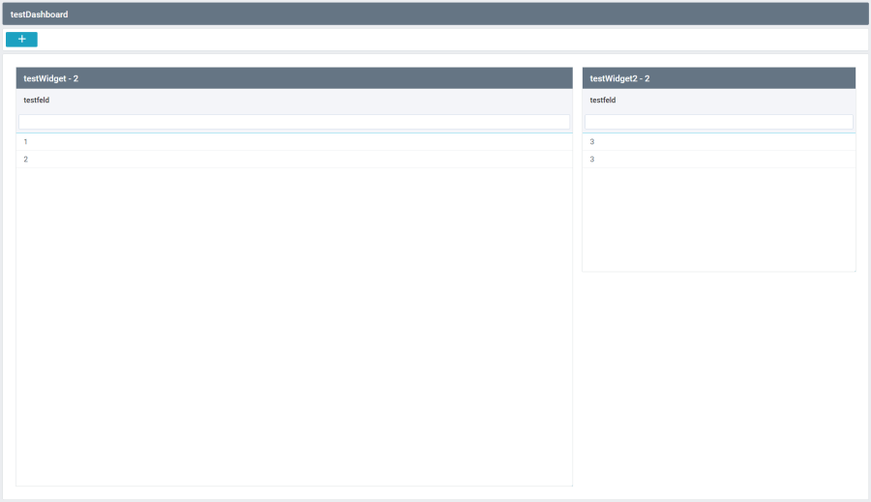The width and height of the screenshot is (871, 502).
Task: Click the testWidget2 - 2 header
Action: (719, 78)
